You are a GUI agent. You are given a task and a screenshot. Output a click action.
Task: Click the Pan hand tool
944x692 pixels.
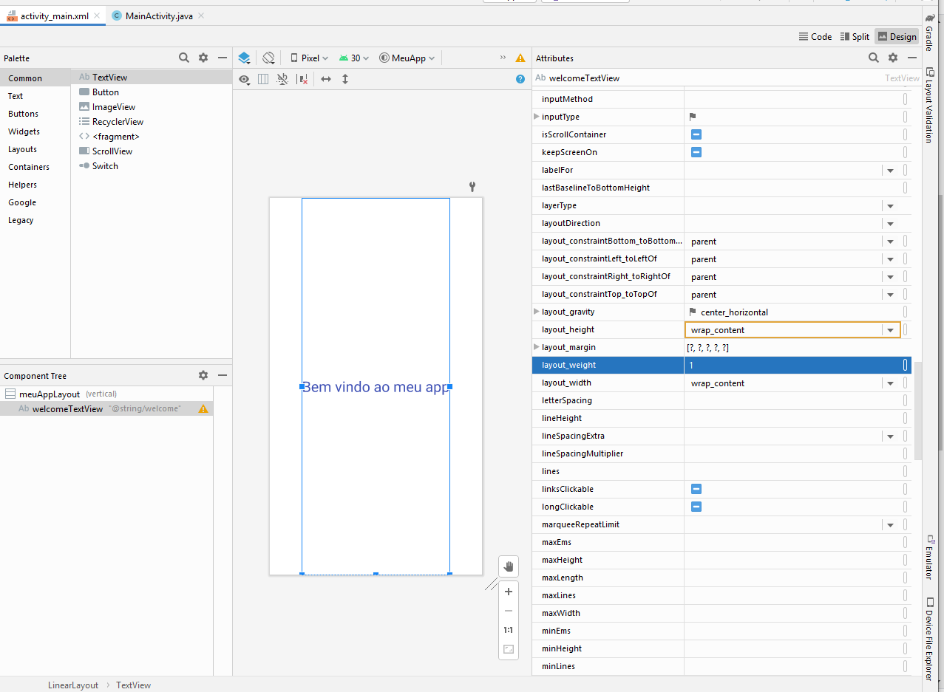click(x=509, y=566)
